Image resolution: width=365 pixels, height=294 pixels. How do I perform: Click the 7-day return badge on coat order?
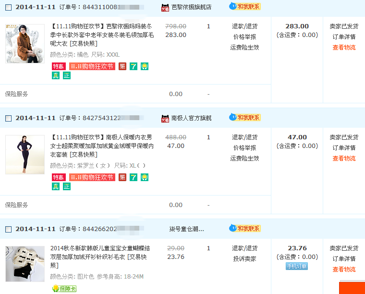(x=134, y=66)
